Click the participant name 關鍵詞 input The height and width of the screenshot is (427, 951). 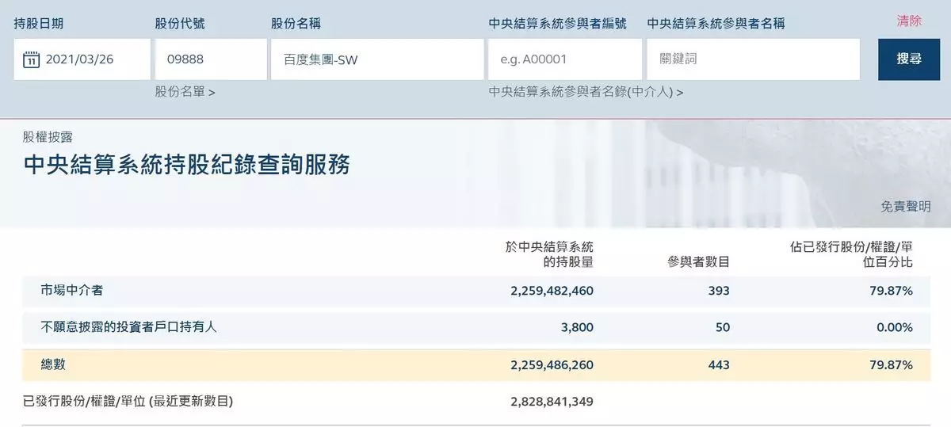[x=753, y=59]
